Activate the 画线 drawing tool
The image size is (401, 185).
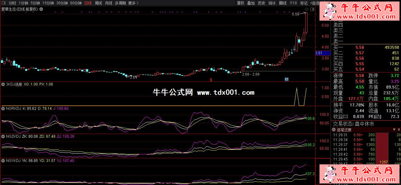283,3
